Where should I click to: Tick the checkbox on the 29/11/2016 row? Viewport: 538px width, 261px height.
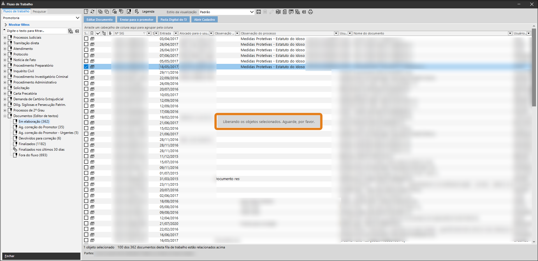(x=86, y=72)
